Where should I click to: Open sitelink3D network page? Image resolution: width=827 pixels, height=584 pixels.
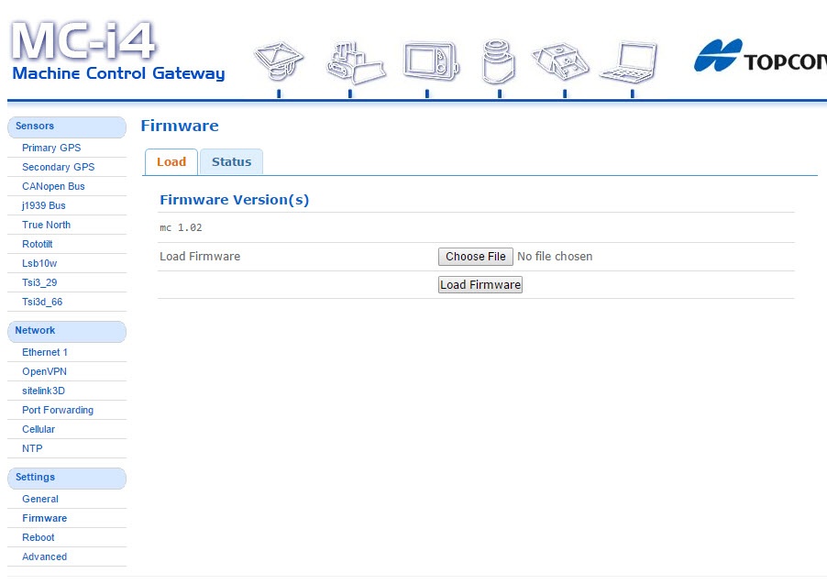coord(43,391)
